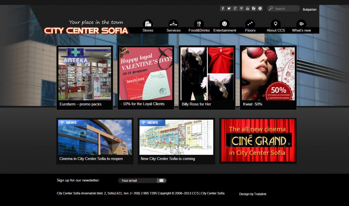The width and height of the screenshot is (349, 206).
Task: Open the Billy Rose clothing thumbnail
Action: 207,73
